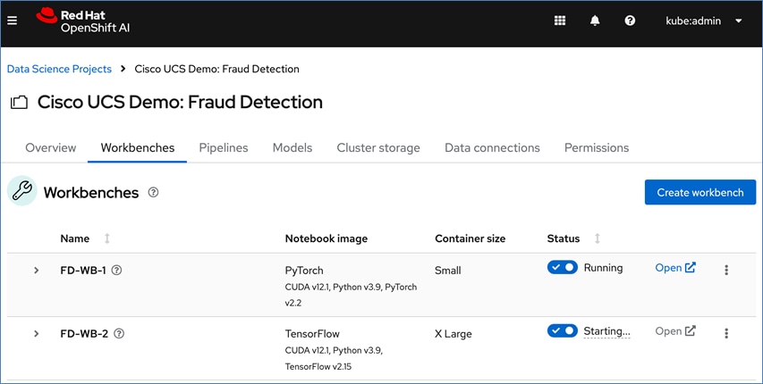
Task: Open the help question mark in header
Action: pos(630,21)
